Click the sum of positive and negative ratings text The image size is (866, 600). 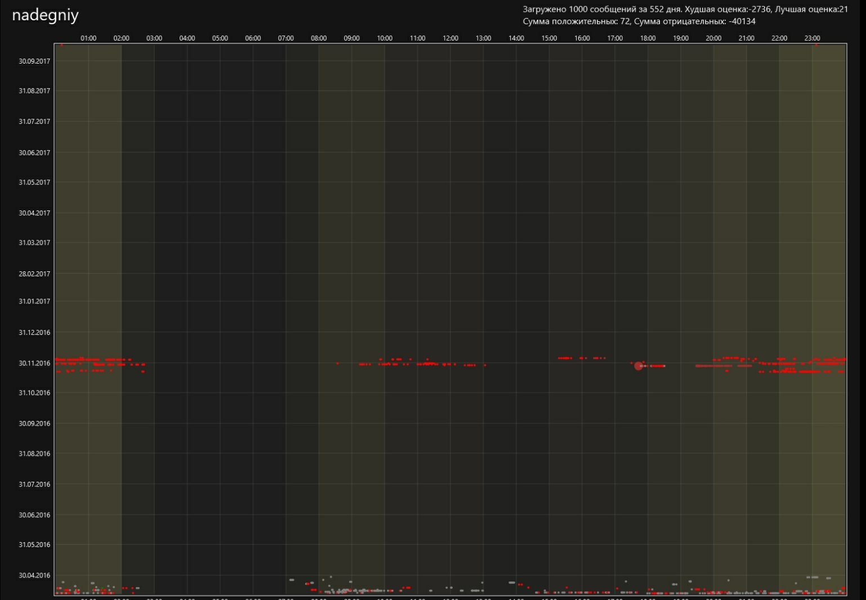pos(639,21)
